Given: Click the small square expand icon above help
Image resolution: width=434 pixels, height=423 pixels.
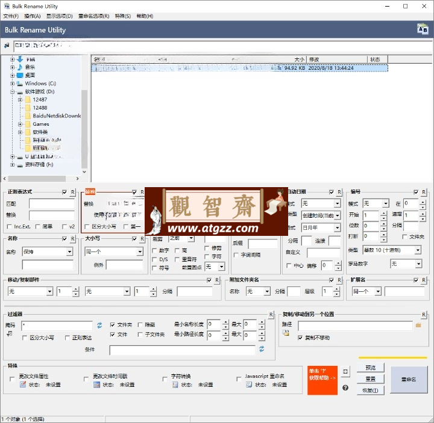Looking at the screenshot, I should coord(345,372).
